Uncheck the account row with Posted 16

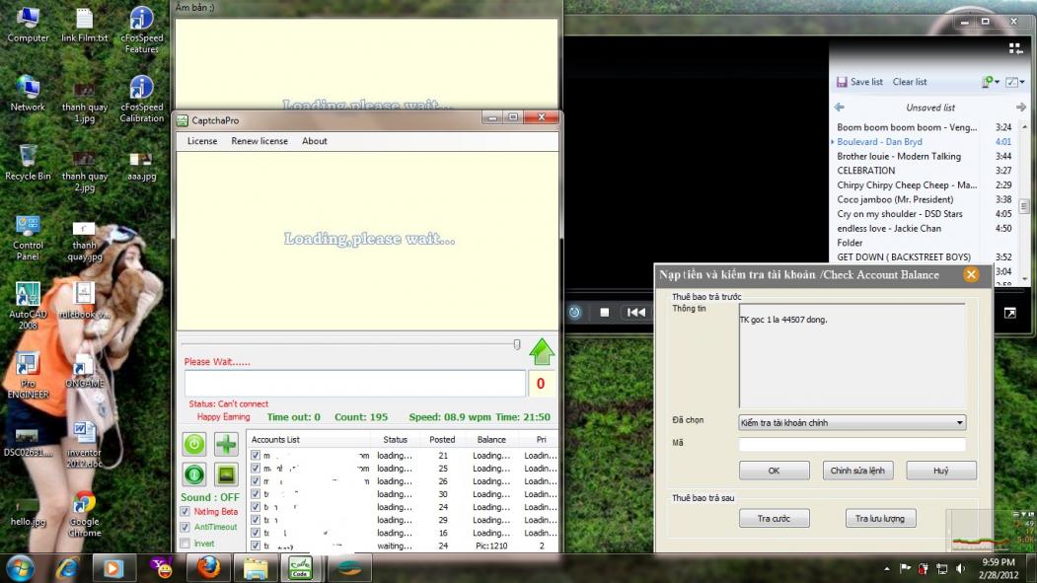click(x=256, y=533)
